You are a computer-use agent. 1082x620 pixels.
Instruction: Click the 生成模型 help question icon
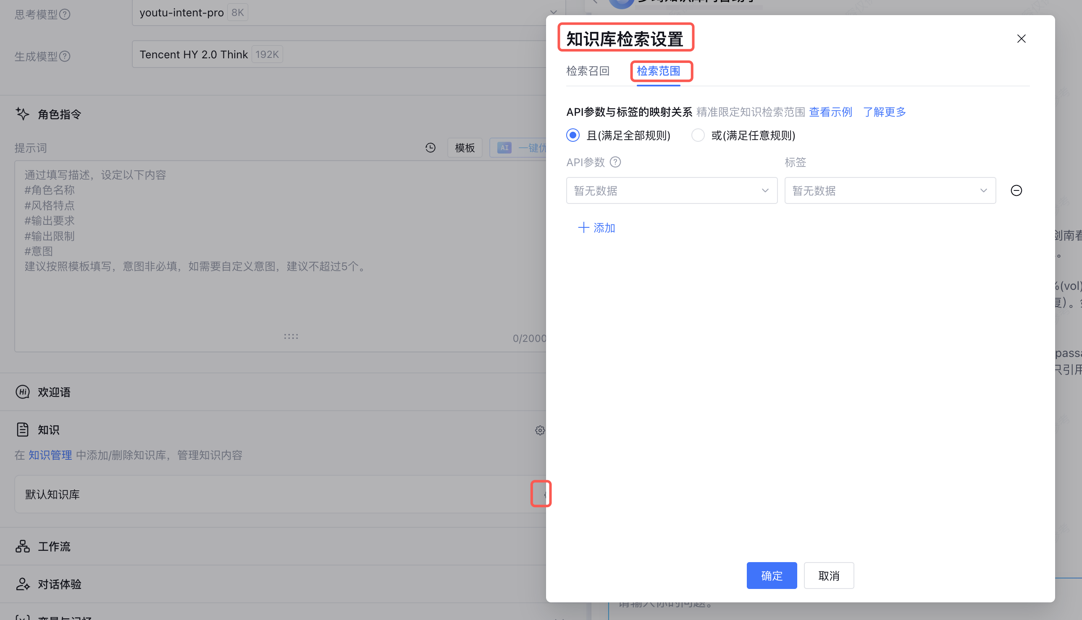click(x=65, y=56)
